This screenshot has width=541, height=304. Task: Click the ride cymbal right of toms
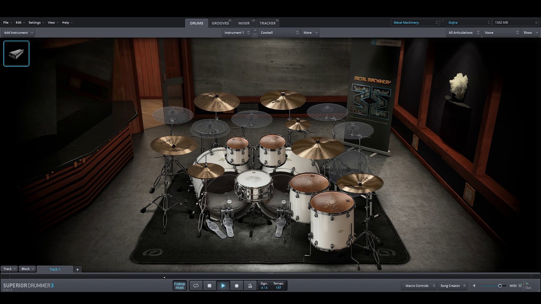(x=317, y=147)
